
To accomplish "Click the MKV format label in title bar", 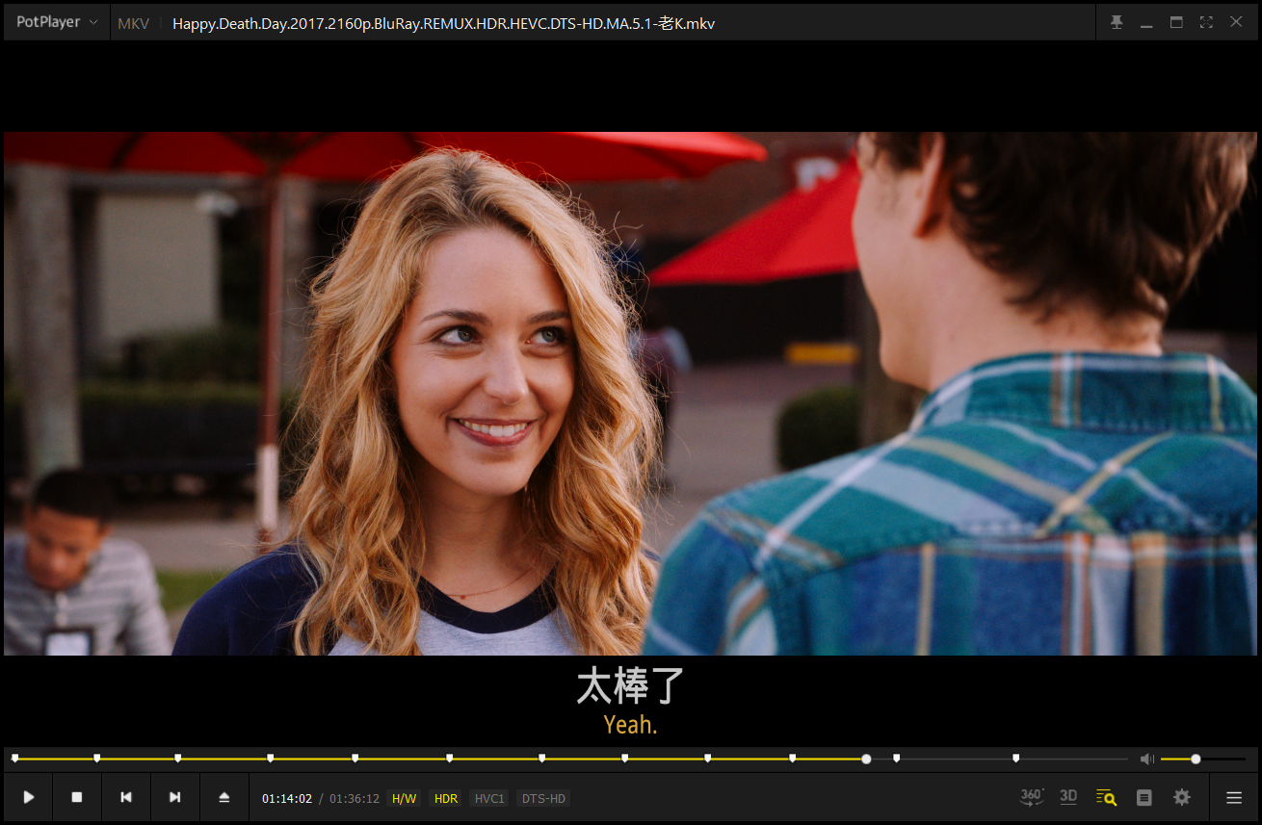I will click(133, 23).
